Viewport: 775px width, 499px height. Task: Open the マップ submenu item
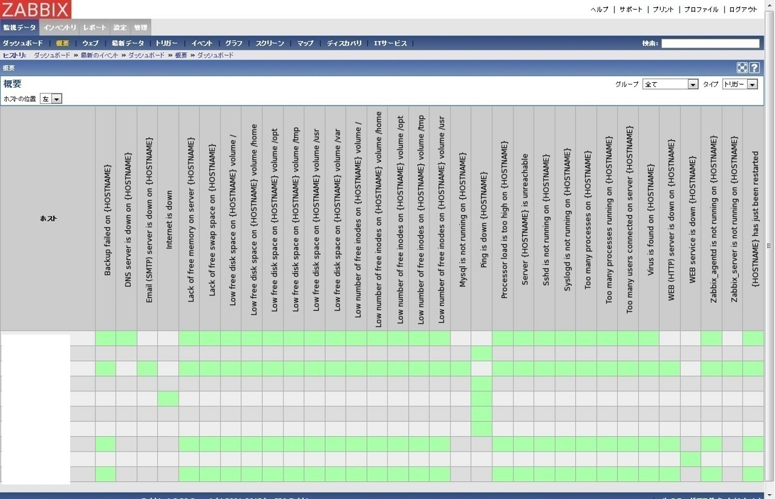pyautogui.click(x=306, y=43)
